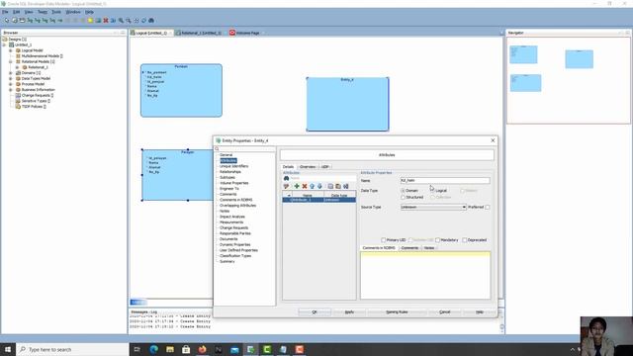Image resolution: width=633 pixels, height=356 pixels.
Task: Click the yellow note icon in main toolbar
Action: [90, 20]
